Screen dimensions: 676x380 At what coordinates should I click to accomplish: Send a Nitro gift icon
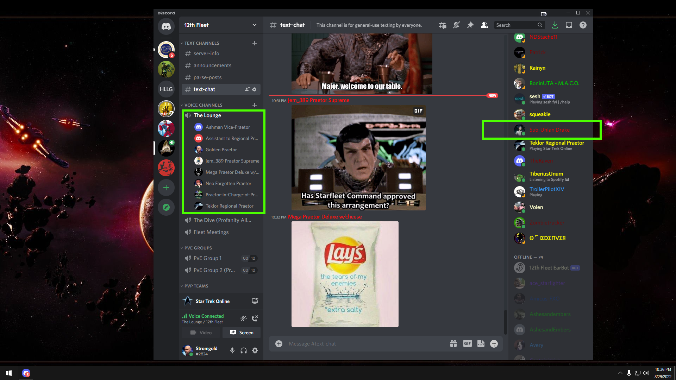pos(453,344)
